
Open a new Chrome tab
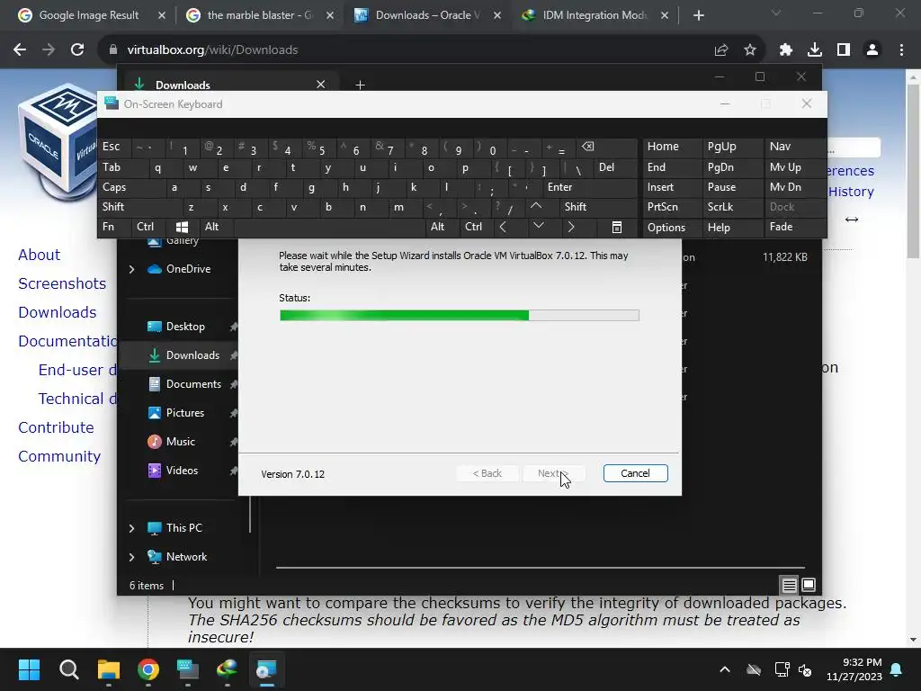click(x=698, y=15)
